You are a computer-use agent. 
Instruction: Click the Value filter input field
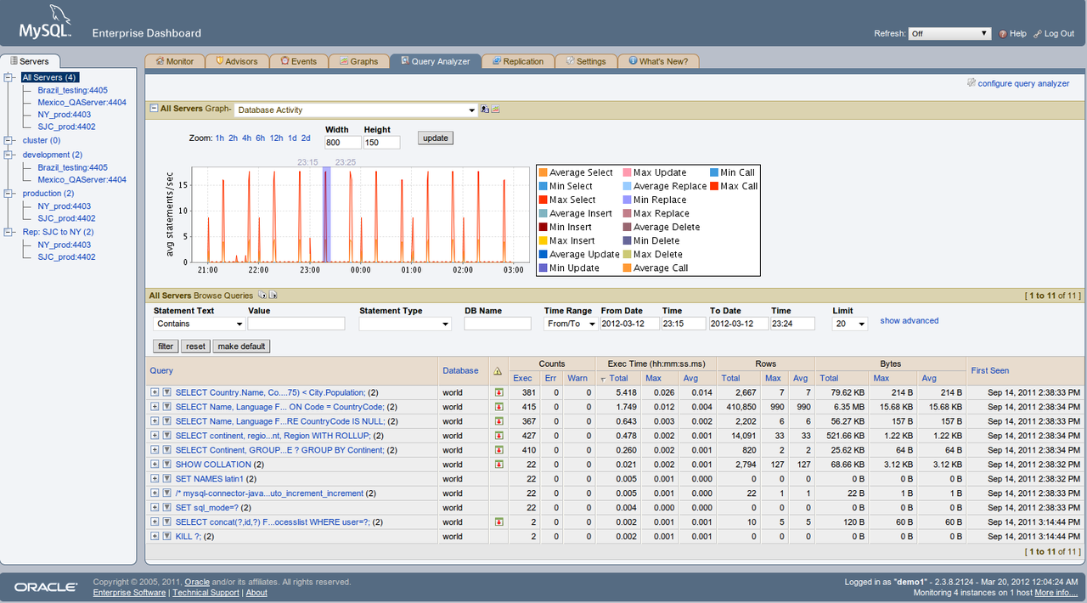coord(296,324)
